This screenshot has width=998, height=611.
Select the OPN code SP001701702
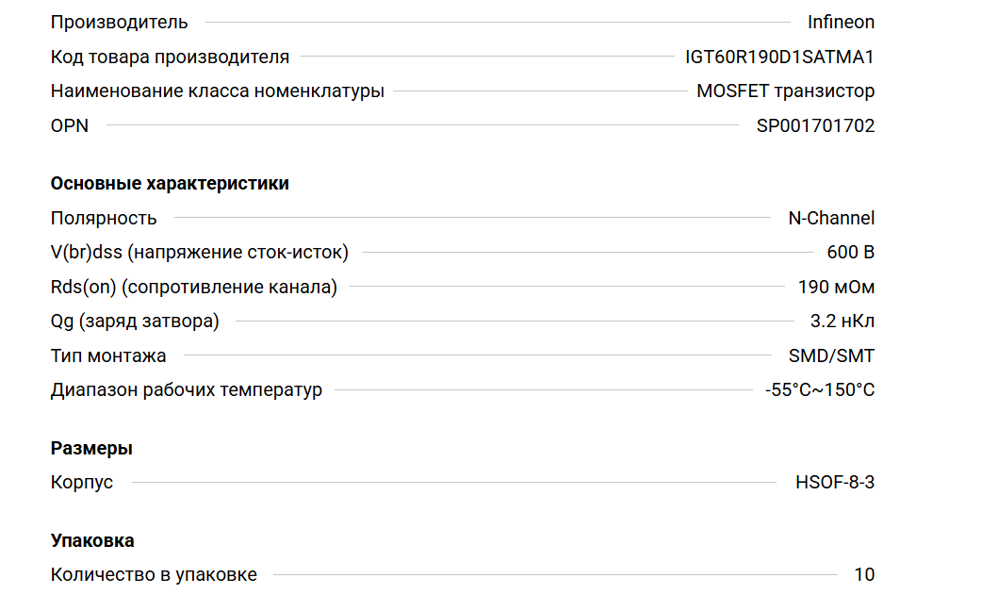coord(815,126)
